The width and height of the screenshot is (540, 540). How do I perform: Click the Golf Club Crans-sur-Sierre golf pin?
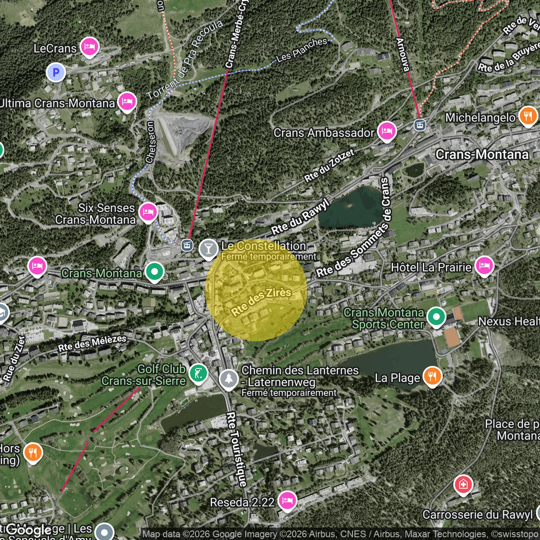[198, 374]
